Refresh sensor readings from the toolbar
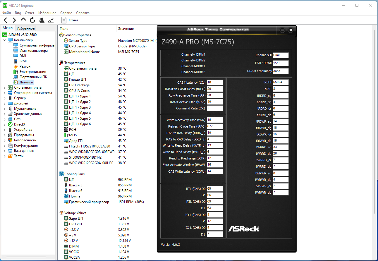This screenshot has height=261, width=378. tap(32, 20)
